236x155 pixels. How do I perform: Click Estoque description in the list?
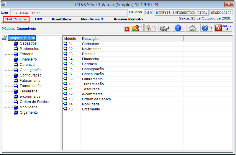[89, 54]
